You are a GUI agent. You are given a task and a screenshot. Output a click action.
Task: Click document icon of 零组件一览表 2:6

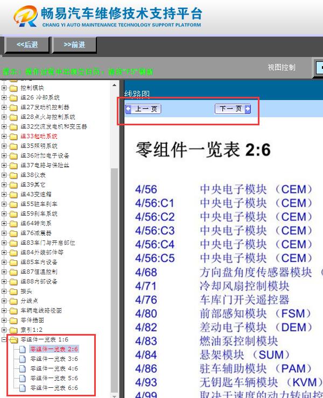click(23, 349)
